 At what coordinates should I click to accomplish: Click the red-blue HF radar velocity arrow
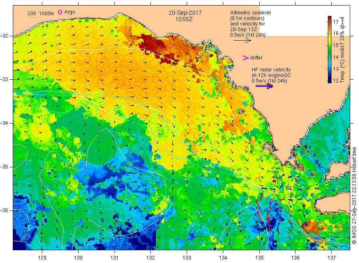point(264,86)
